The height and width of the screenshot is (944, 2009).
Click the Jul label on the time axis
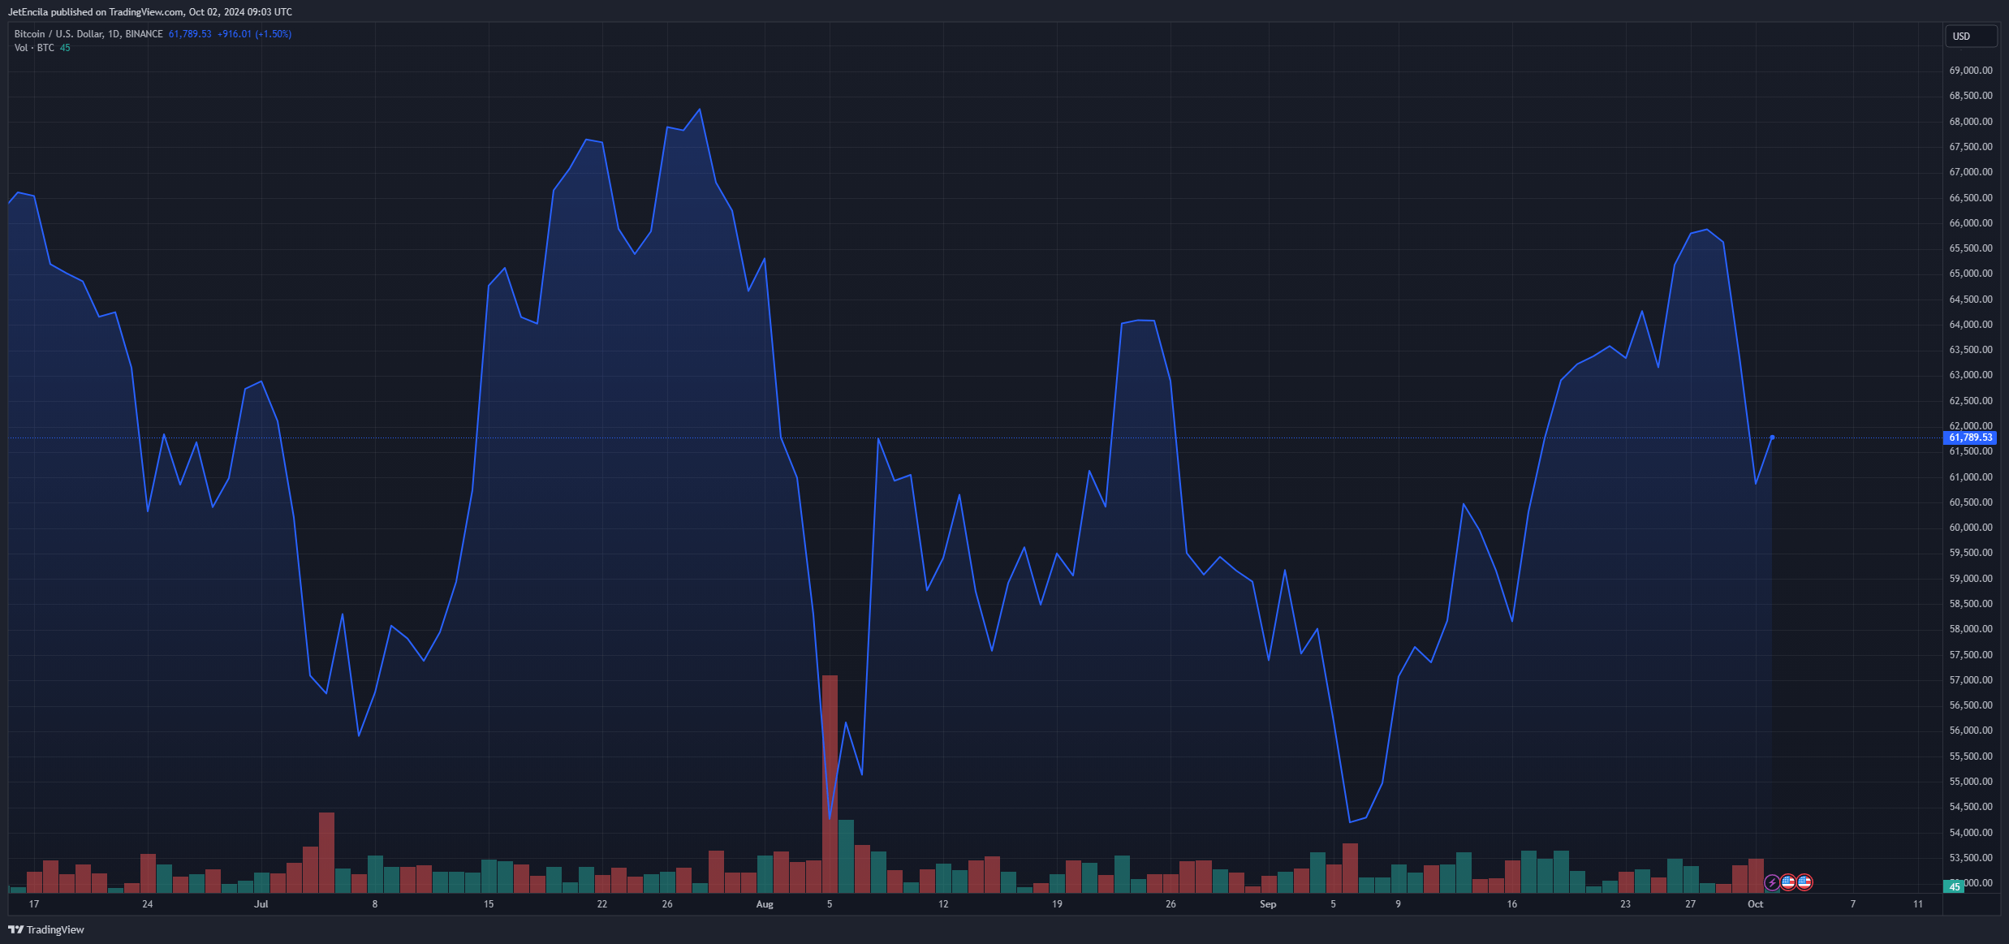(x=261, y=904)
